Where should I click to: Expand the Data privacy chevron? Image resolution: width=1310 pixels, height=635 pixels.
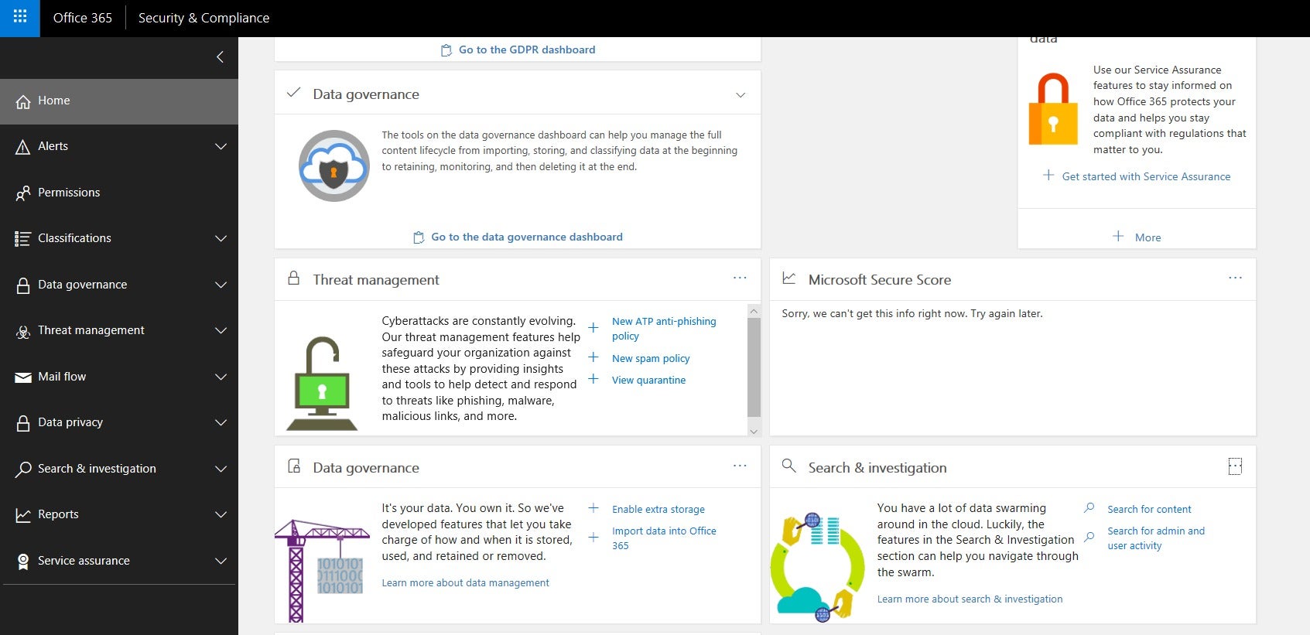click(221, 422)
